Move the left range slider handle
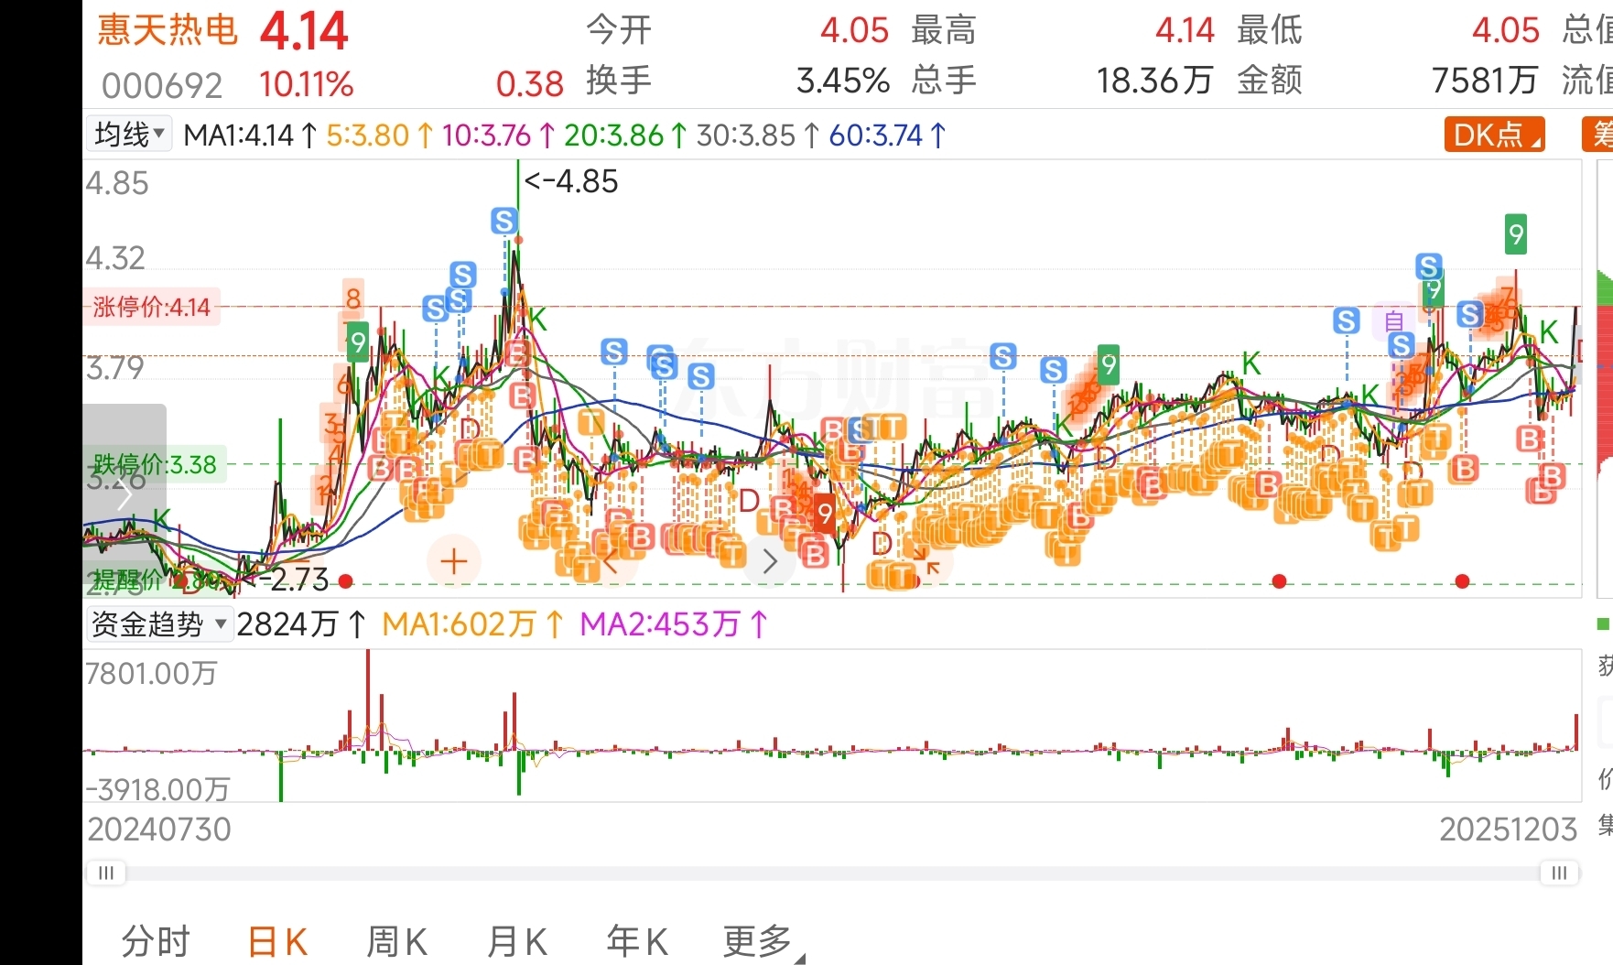The width and height of the screenshot is (1613, 965). tap(106, 873)
